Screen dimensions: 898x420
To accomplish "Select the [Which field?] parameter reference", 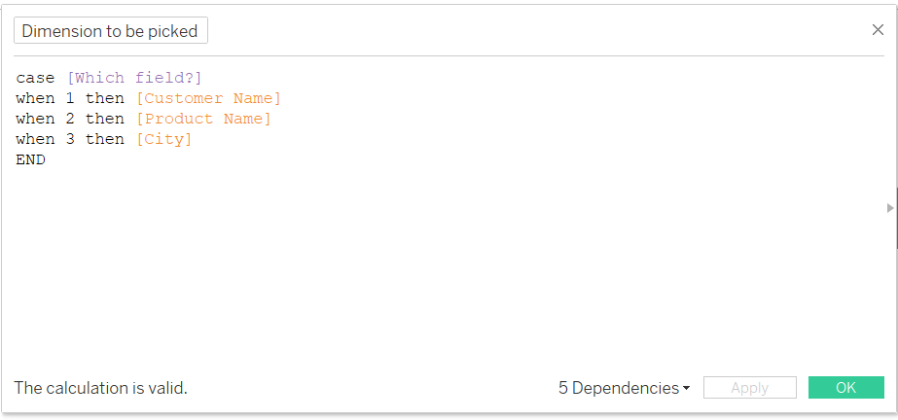I will 134,78.
